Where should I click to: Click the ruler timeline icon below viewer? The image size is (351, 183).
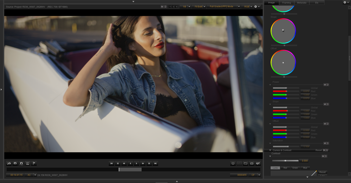(x=252, y=164)
